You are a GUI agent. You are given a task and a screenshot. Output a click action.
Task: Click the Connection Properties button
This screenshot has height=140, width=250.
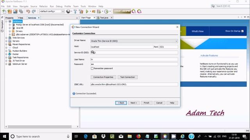coord(103,77)
